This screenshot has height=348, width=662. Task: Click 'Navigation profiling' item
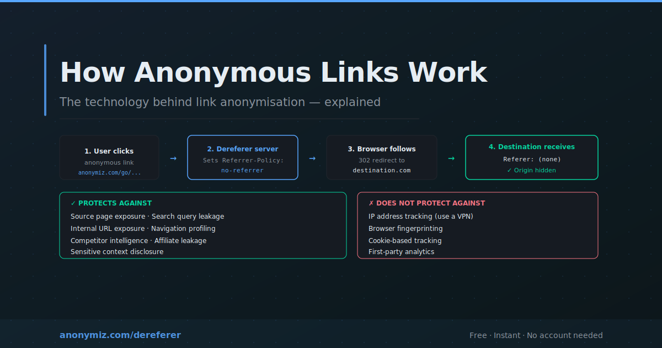[x=183, y=229]
